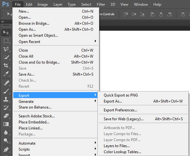Select Export As from submenu
The height and width of the screenshot is (156, 190).
pyautogui.click(x=113, y=102)
